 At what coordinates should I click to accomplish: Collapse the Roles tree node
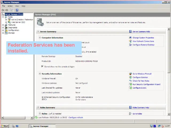pyautogui.click(x=3, y=17)
